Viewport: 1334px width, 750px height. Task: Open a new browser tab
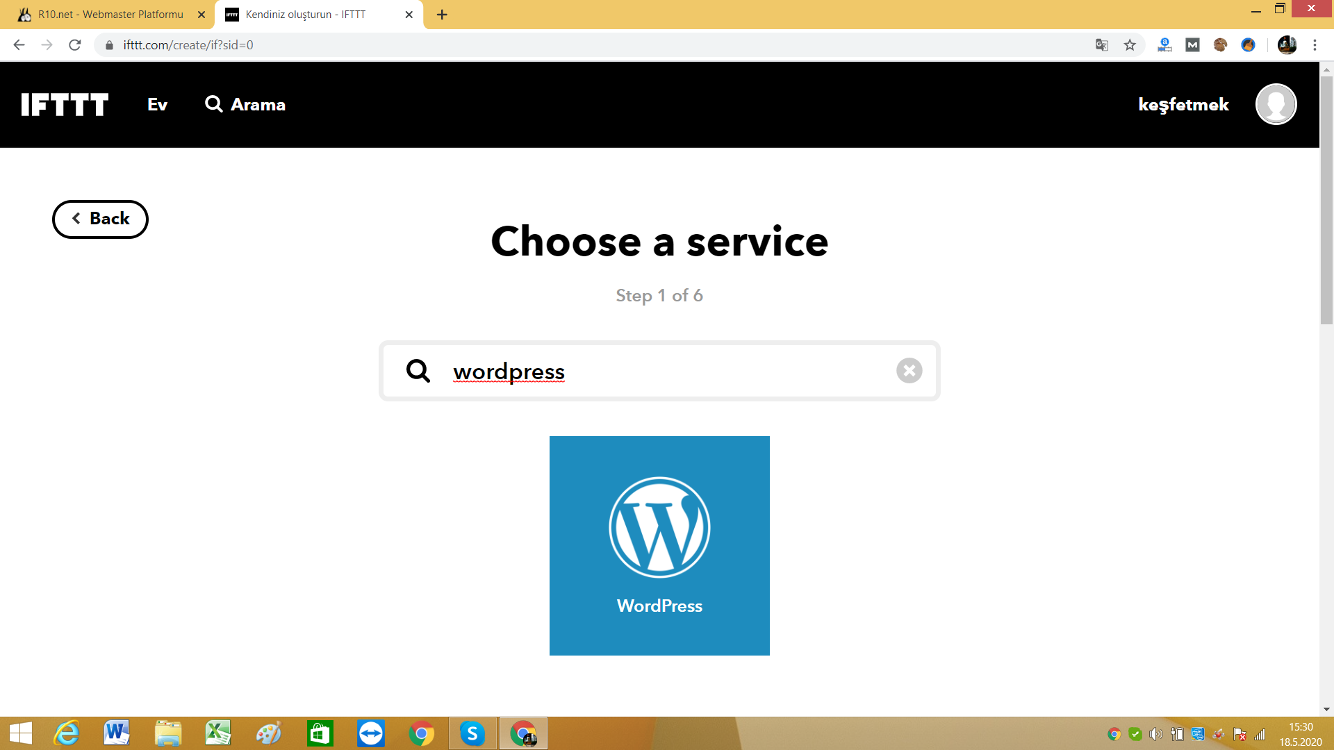point(442,15)
